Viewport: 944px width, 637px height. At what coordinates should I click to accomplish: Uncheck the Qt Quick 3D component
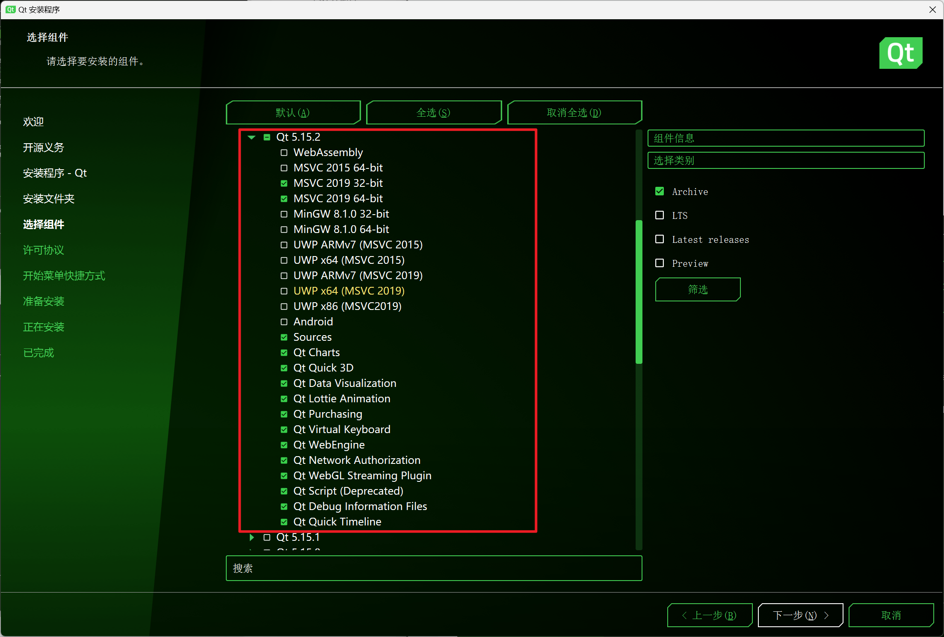[x=284, y=368]
